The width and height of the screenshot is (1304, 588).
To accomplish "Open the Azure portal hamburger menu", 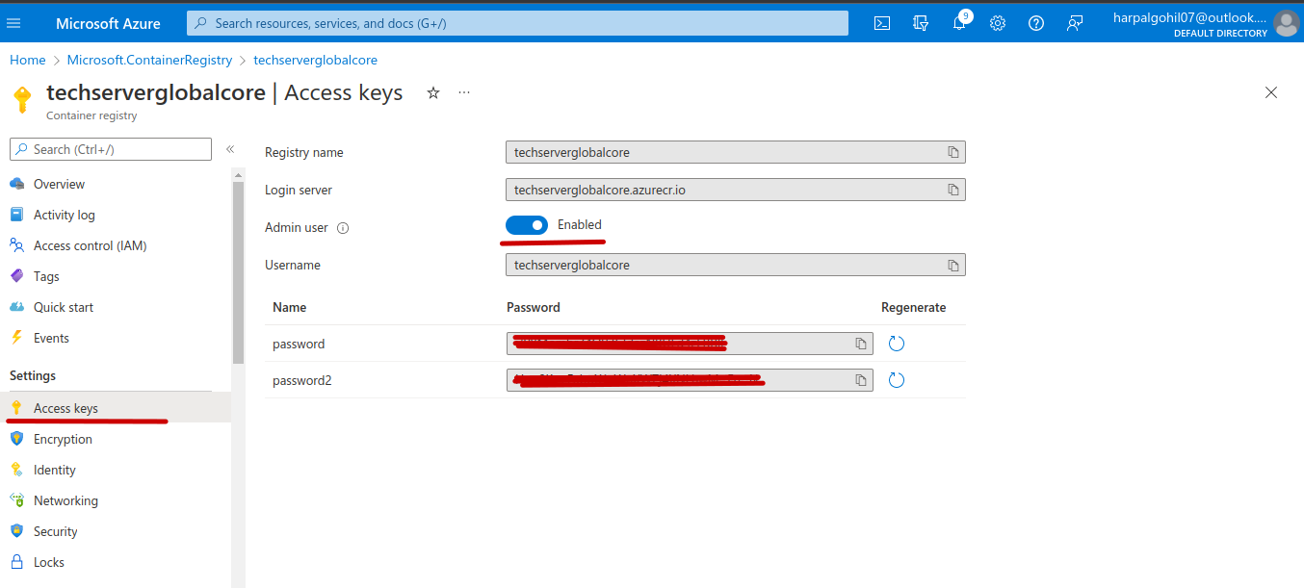I will 13,23.
